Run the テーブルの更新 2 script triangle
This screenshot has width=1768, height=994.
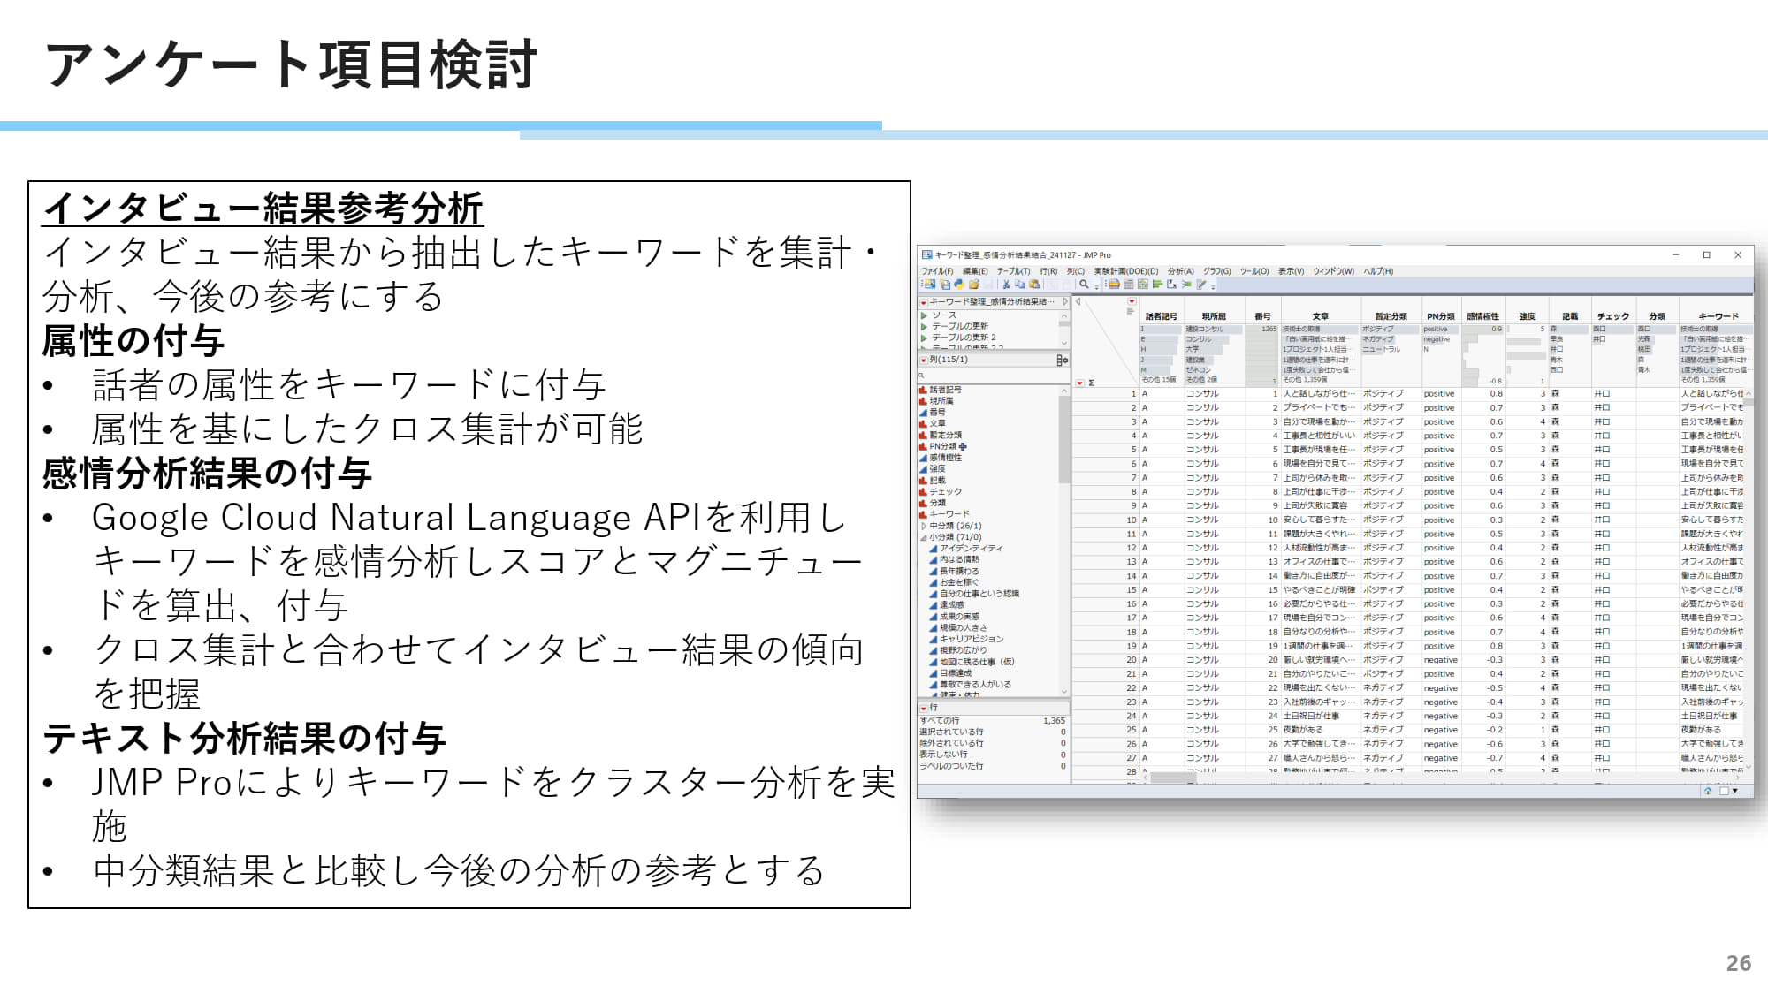925,338
